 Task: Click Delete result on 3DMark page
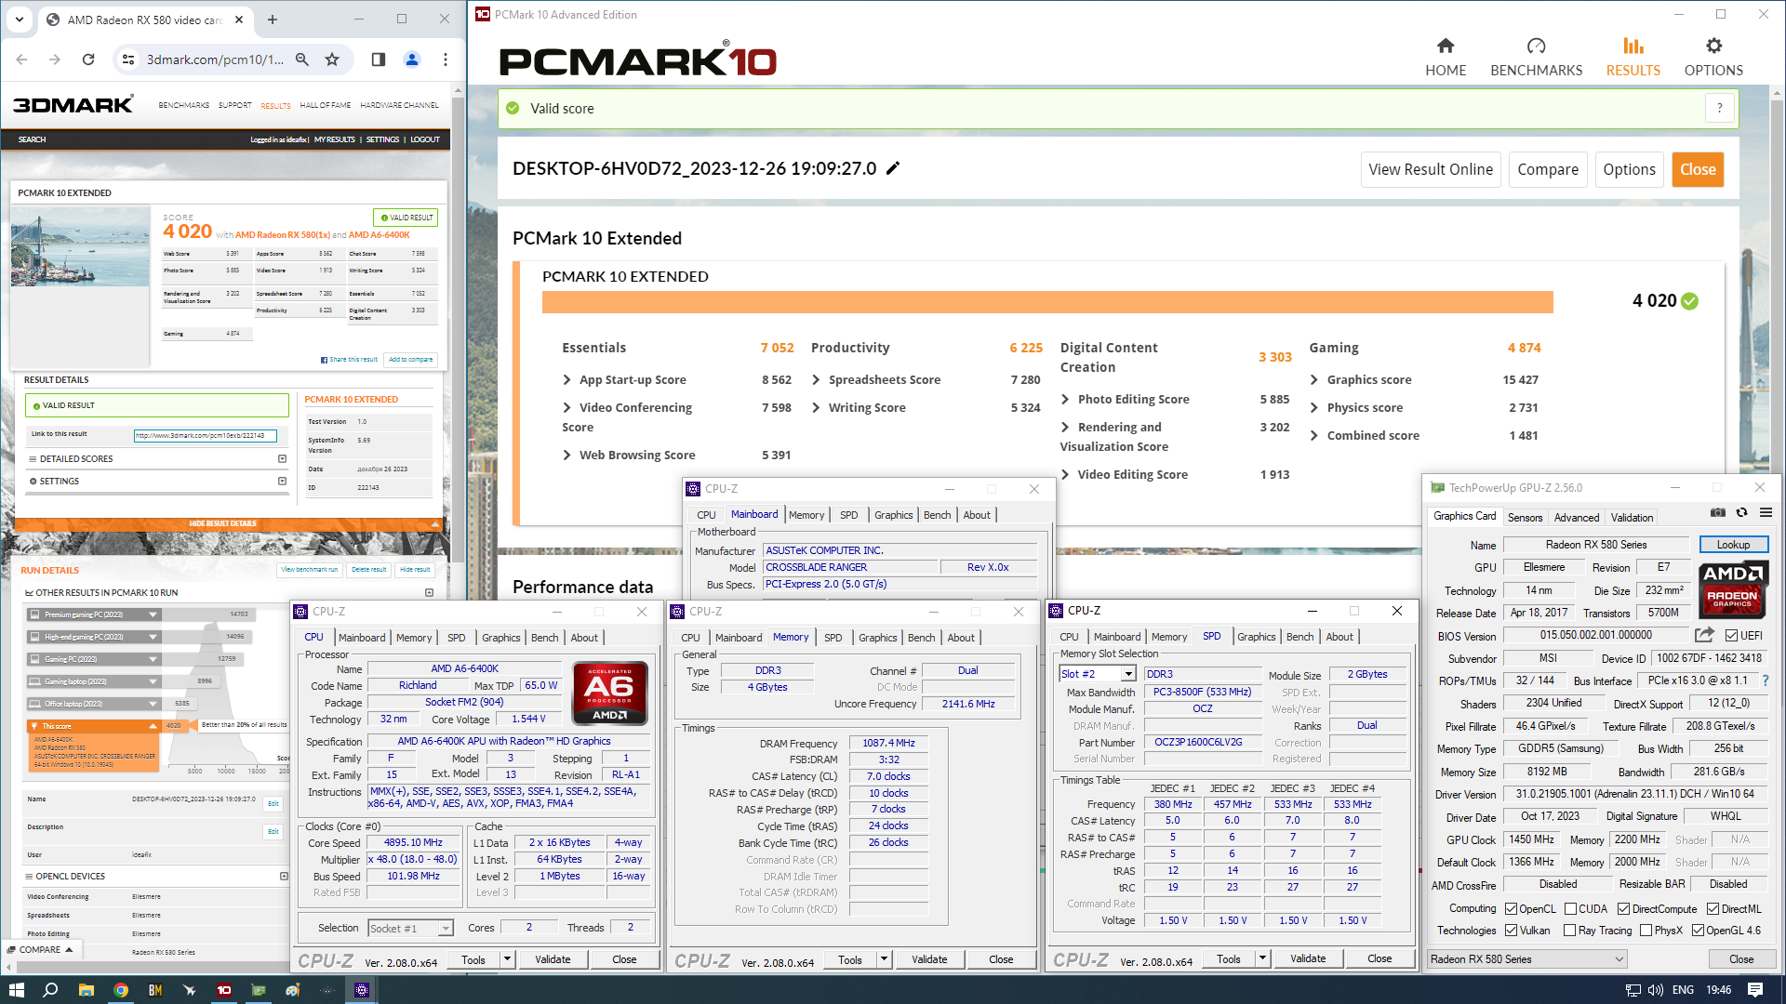(368, 570)
